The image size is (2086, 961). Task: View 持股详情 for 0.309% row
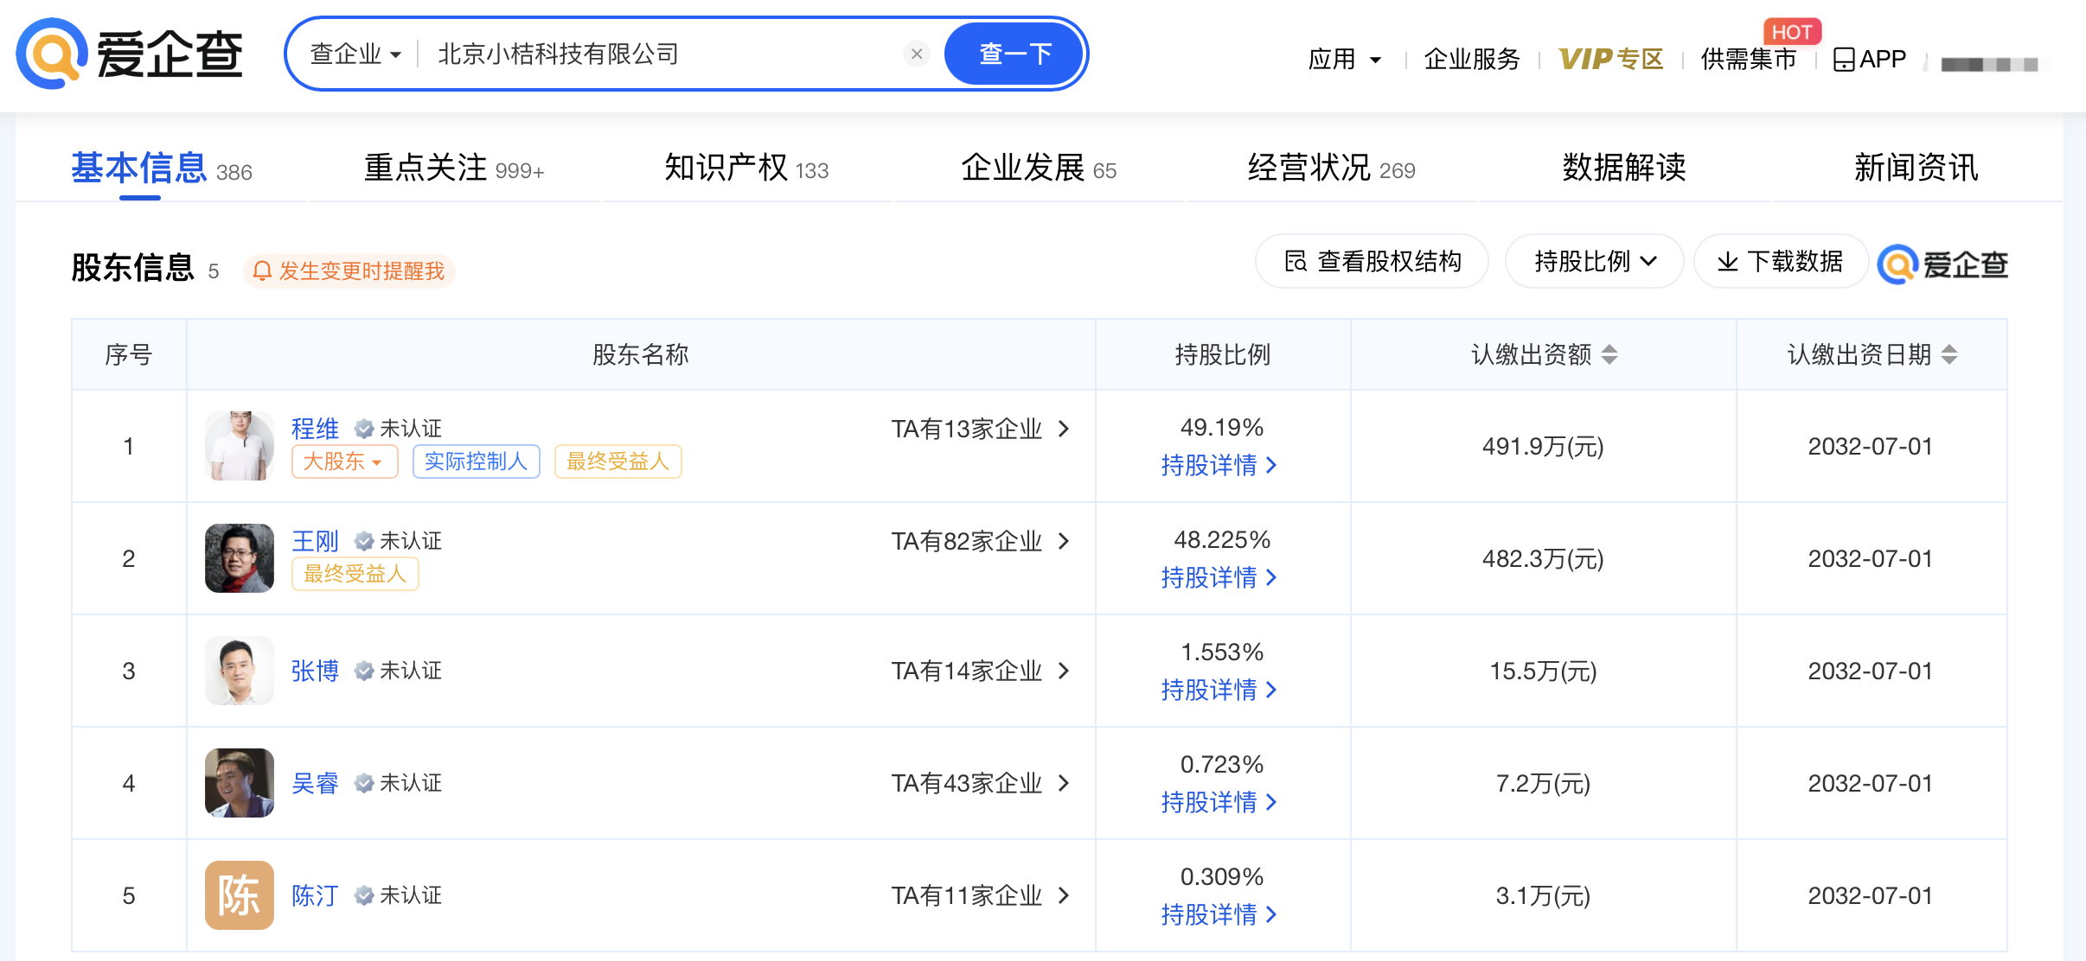[1219, 914]
